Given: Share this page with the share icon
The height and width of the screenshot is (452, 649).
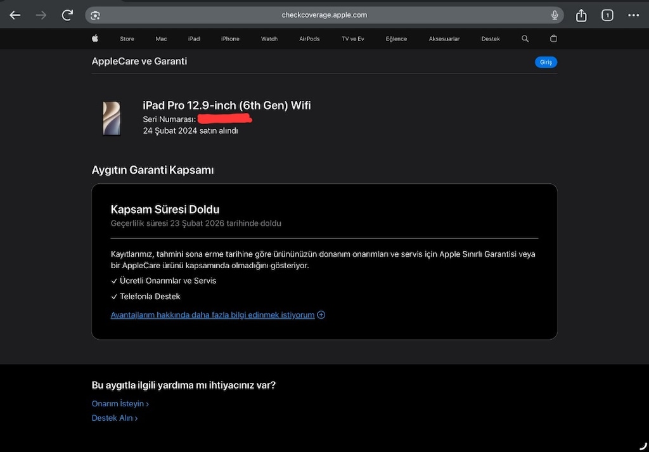Looking at the screenshot, I should click(x=581, y=15).
